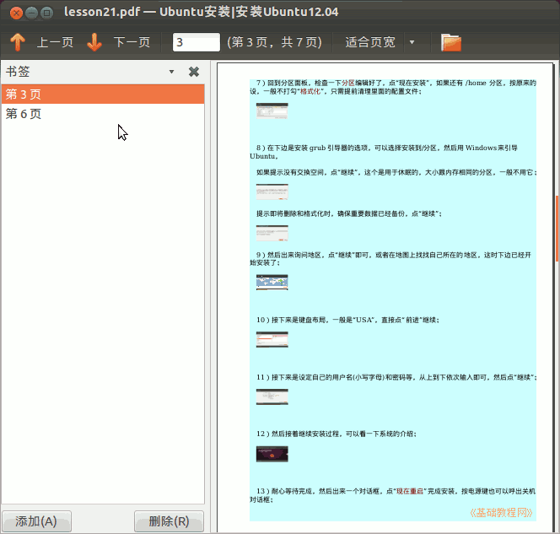Screen dimensions: 560x534
Task: Expand the 书签 sidebar selector dropdown
Action: [172, 72]
